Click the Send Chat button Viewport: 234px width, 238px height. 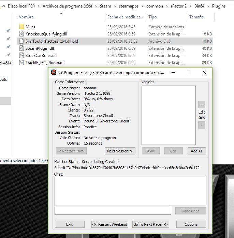191,211
